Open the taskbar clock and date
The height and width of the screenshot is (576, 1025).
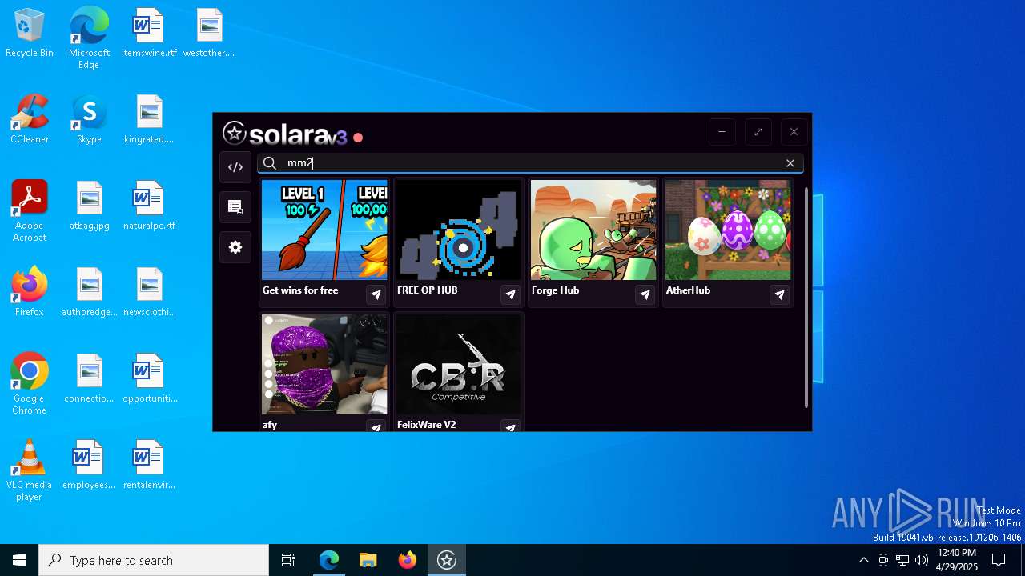click(956, 560)
